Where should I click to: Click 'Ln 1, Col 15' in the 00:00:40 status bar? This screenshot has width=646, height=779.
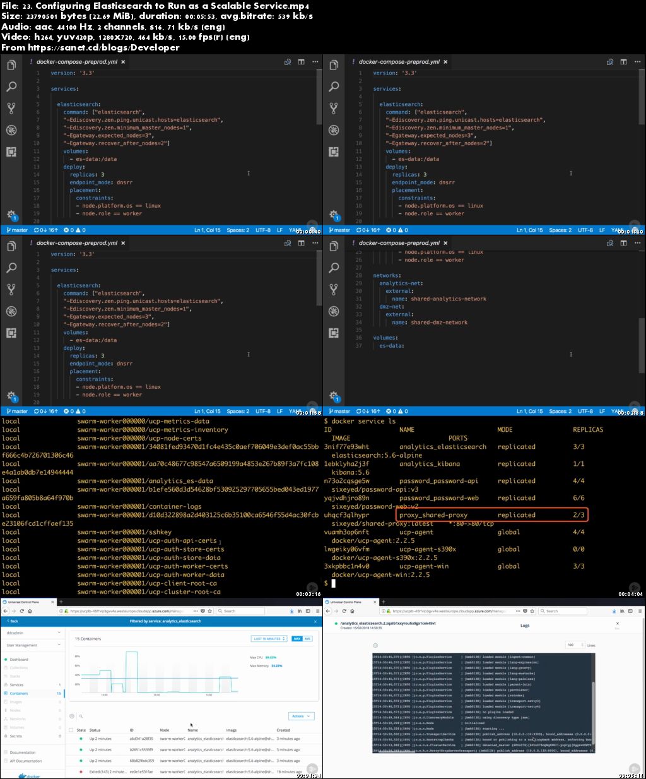click(x=207, y=230)
